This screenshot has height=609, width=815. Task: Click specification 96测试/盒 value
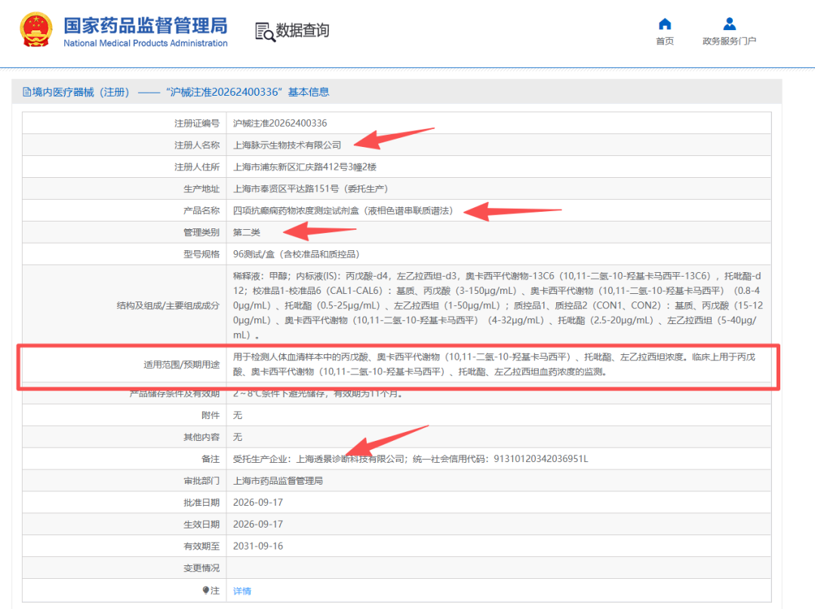pyautogui.click(x=297, y=254)
